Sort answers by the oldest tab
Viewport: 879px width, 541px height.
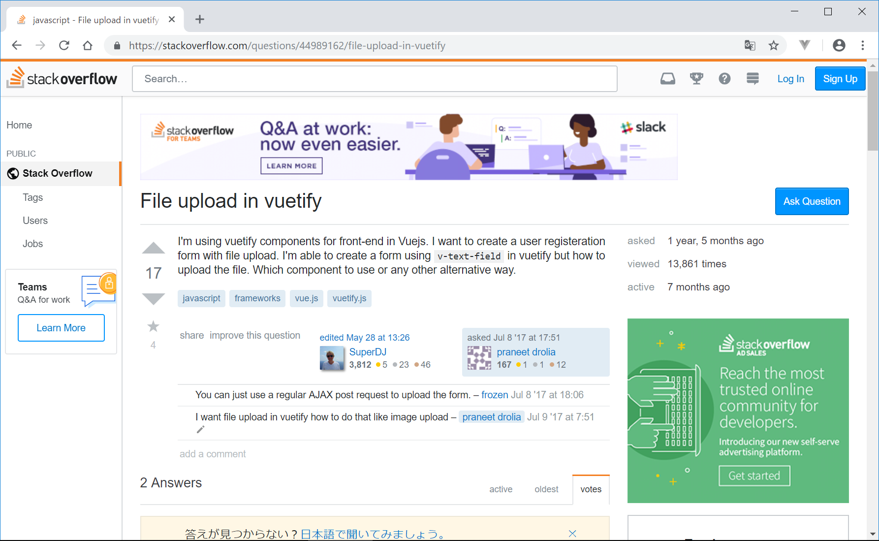coord(546,489)
